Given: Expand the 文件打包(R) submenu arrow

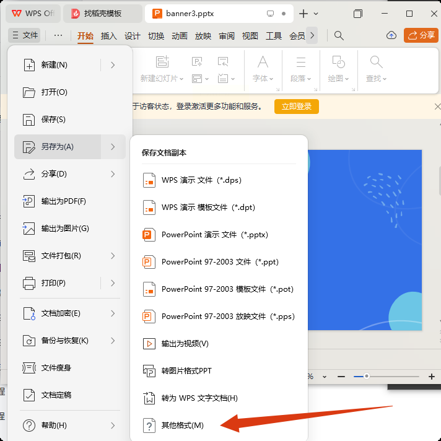Looking at the screenshot, I should [x=113, y=256].
